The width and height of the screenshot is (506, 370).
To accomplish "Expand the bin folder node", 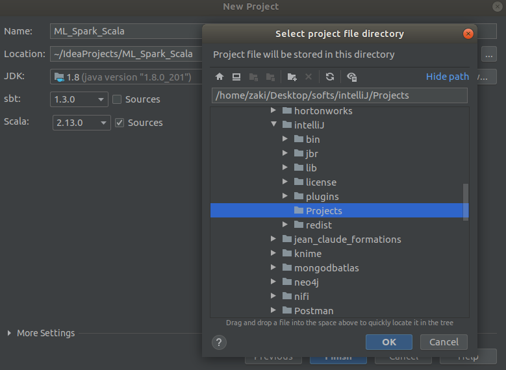I will coord(285,139).
